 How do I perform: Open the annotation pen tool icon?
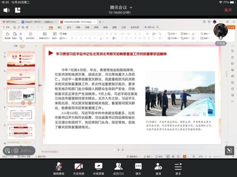coord(229,150)
